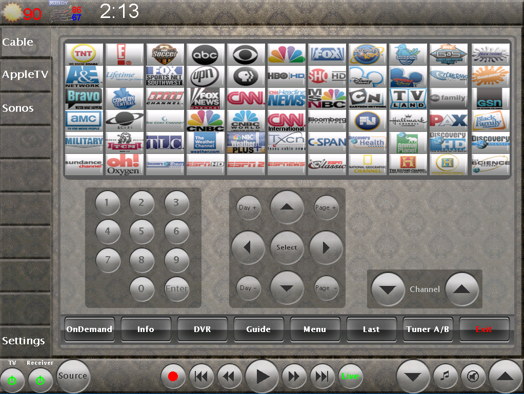
Task: Click the Channel down arrow
Action: pos(388,289)
